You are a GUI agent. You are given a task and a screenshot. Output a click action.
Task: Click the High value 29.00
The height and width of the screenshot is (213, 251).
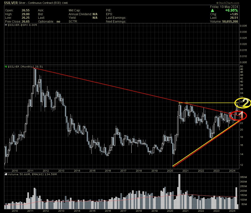pos(26,14)
